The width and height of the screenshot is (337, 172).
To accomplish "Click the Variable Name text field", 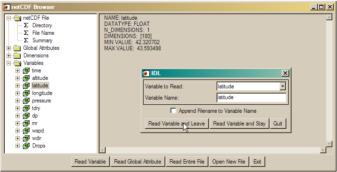I will tap(251, 98).
